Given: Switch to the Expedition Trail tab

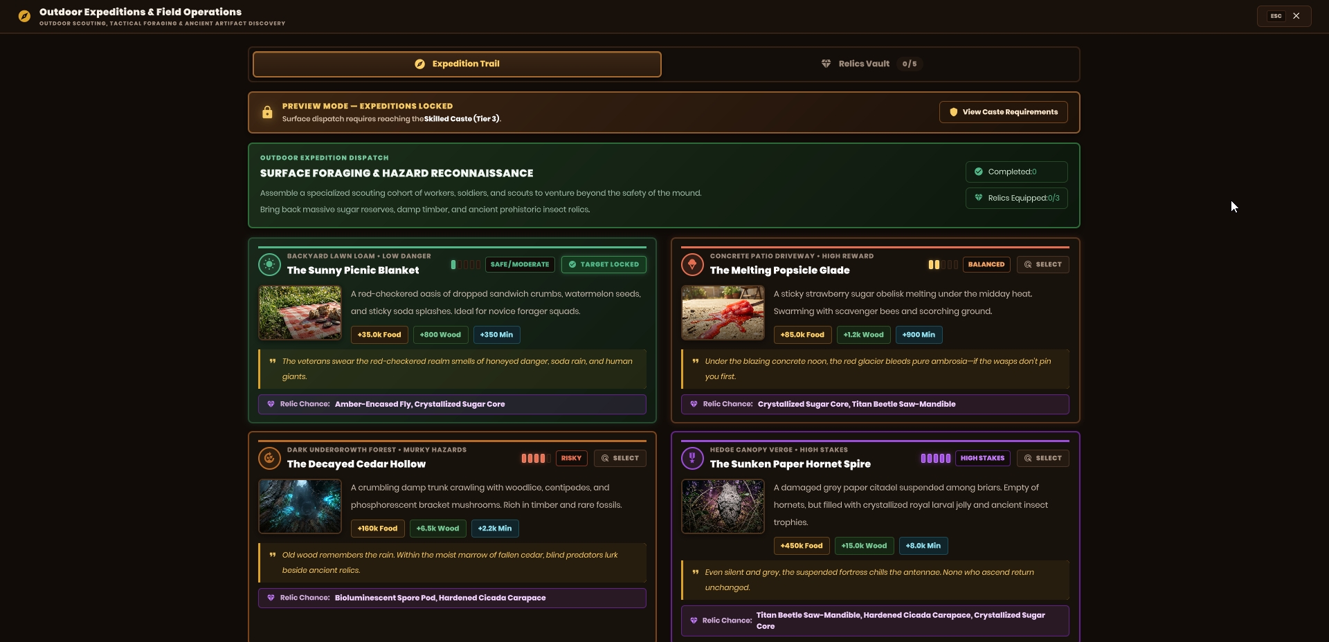Looking at the screenshot, I should pyautogui.click(x=457, y=64).
